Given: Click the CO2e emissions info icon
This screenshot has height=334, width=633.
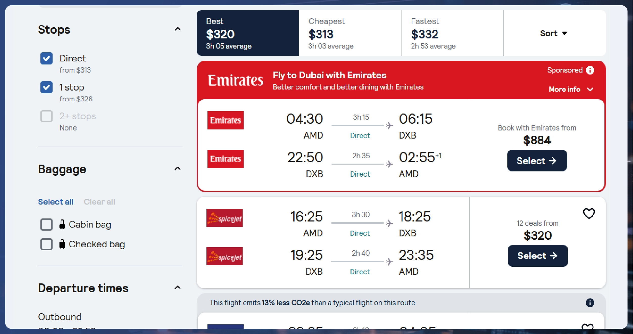Looking at the screenshot, I should (590, 303).
